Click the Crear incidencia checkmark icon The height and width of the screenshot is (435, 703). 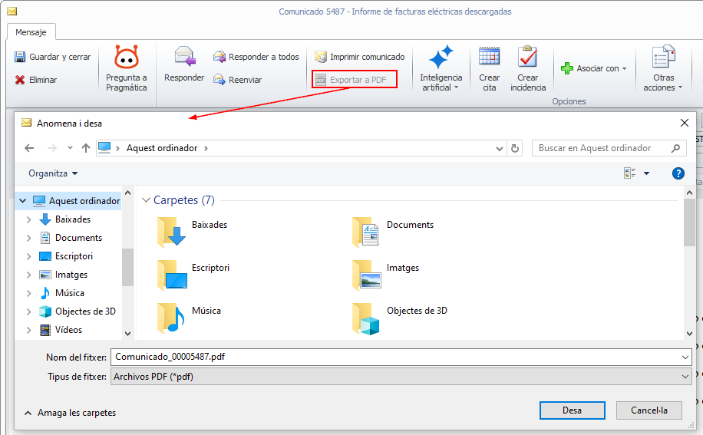coord(528,57)
